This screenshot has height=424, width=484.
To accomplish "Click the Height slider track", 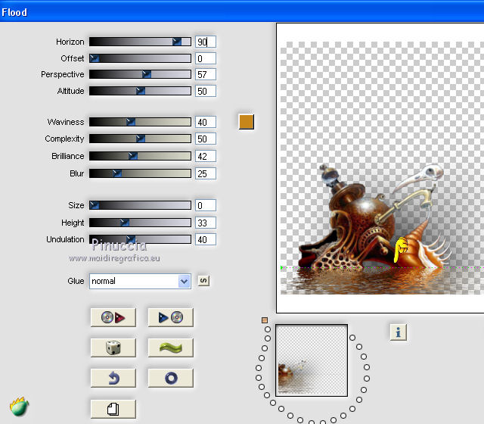I will point(140,223).
